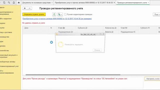Open 'Продажи' section in sidebar
The width and height of the screenshot is (160, 90).
point(2,23)
